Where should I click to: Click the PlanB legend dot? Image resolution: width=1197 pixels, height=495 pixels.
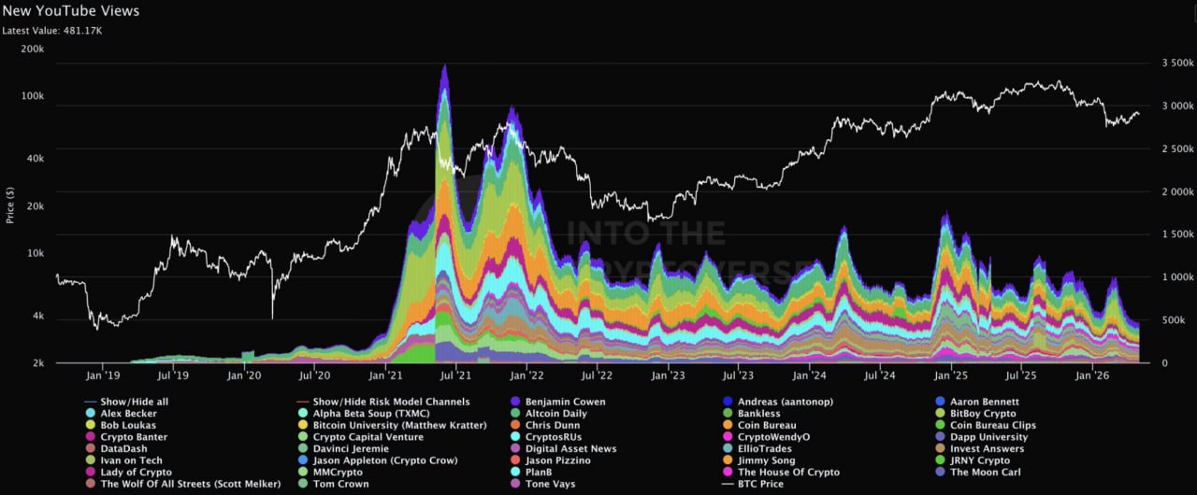click(x=516, y=473)
